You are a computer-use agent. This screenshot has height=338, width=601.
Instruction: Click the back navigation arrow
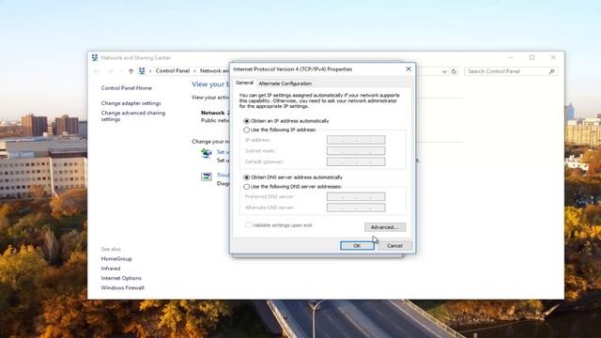click(97, 71)
